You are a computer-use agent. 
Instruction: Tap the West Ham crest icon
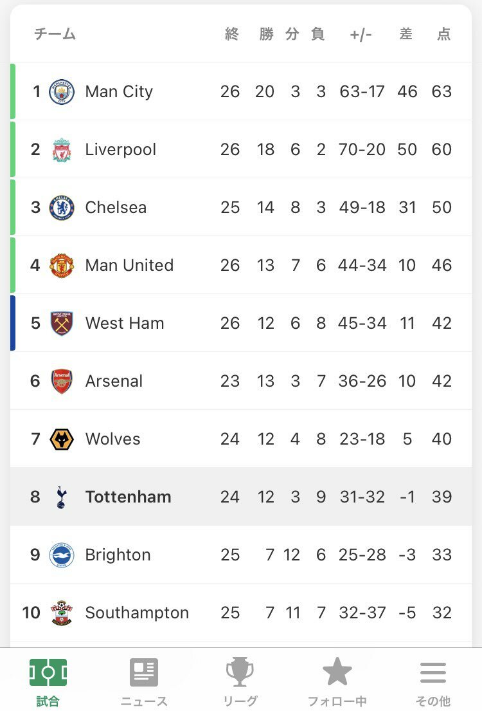coord(62,323)
